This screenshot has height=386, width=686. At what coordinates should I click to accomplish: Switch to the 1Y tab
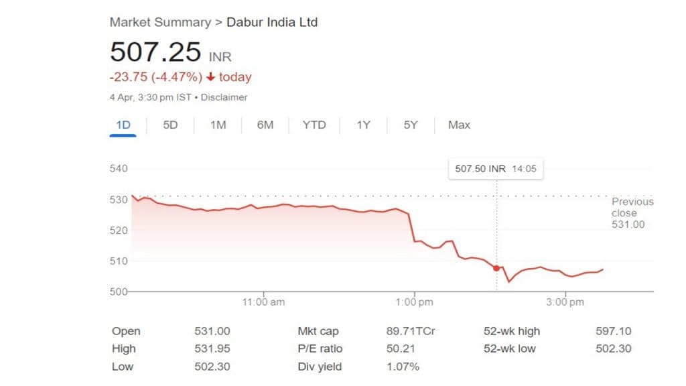point(363,125)
